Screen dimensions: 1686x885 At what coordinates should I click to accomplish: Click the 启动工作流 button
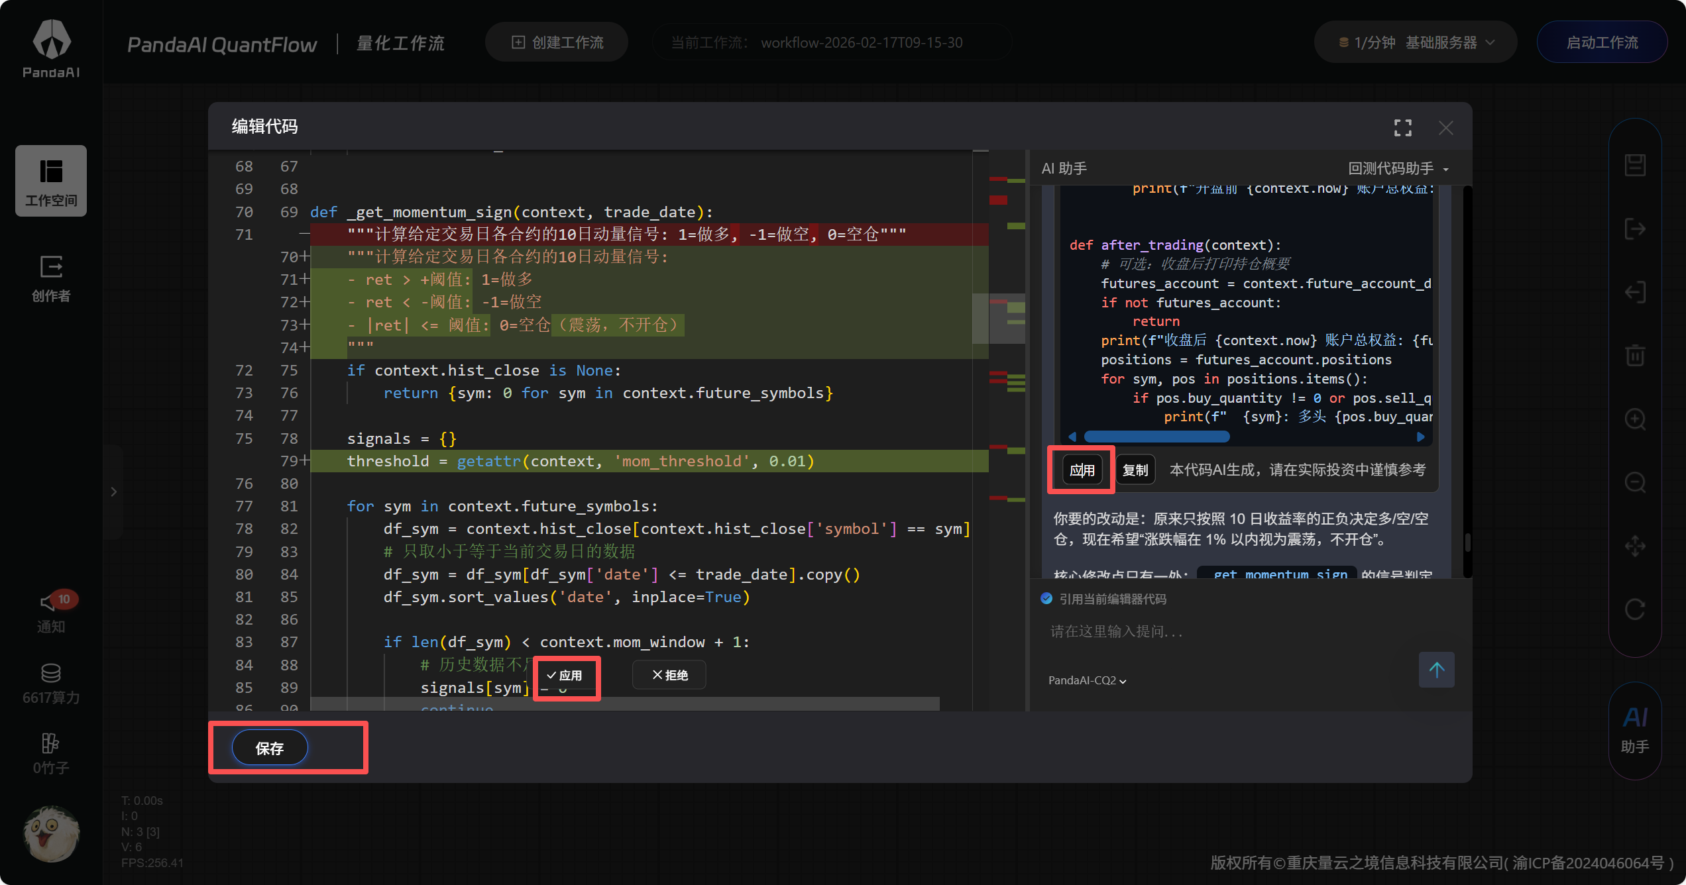(1602, 42)
